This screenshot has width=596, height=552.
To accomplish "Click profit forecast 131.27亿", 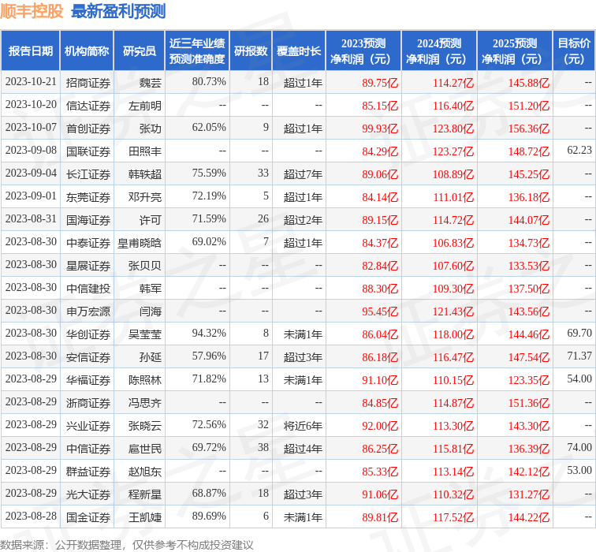I will 529,494.
